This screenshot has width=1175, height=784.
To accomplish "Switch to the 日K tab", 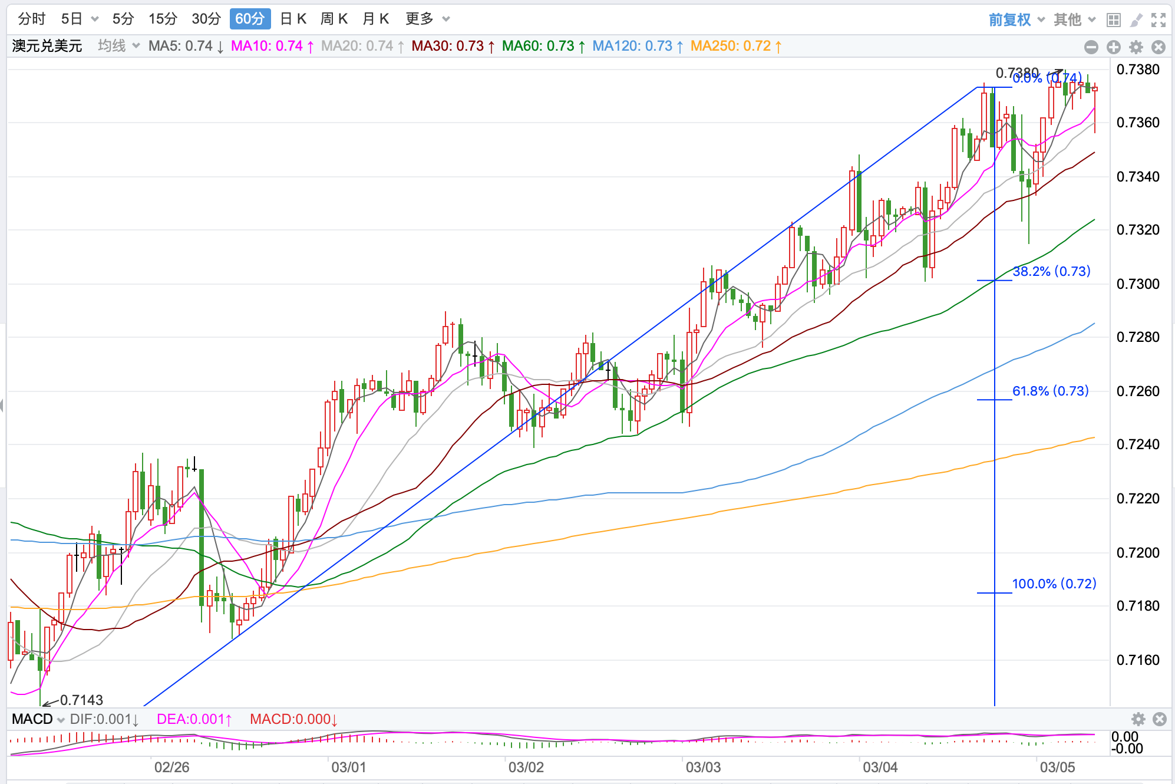I will point(293,19).
